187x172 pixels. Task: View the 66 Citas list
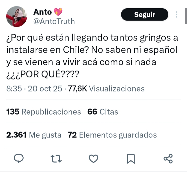[x=103, y=112]
